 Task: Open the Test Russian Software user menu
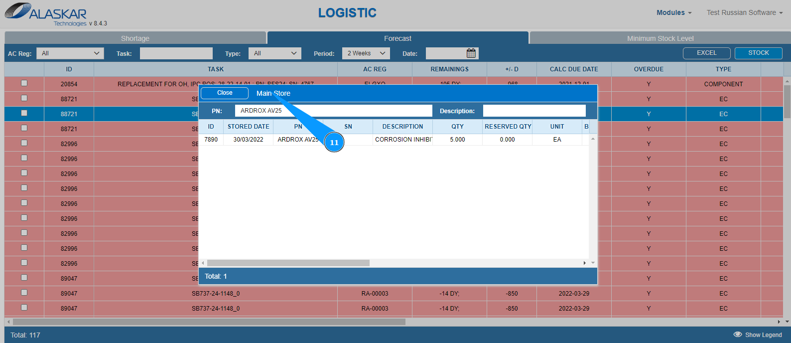[x=745, y=12]
